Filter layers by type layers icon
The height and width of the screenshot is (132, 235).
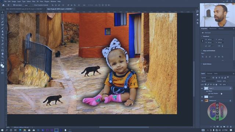(x=219, y=78)
